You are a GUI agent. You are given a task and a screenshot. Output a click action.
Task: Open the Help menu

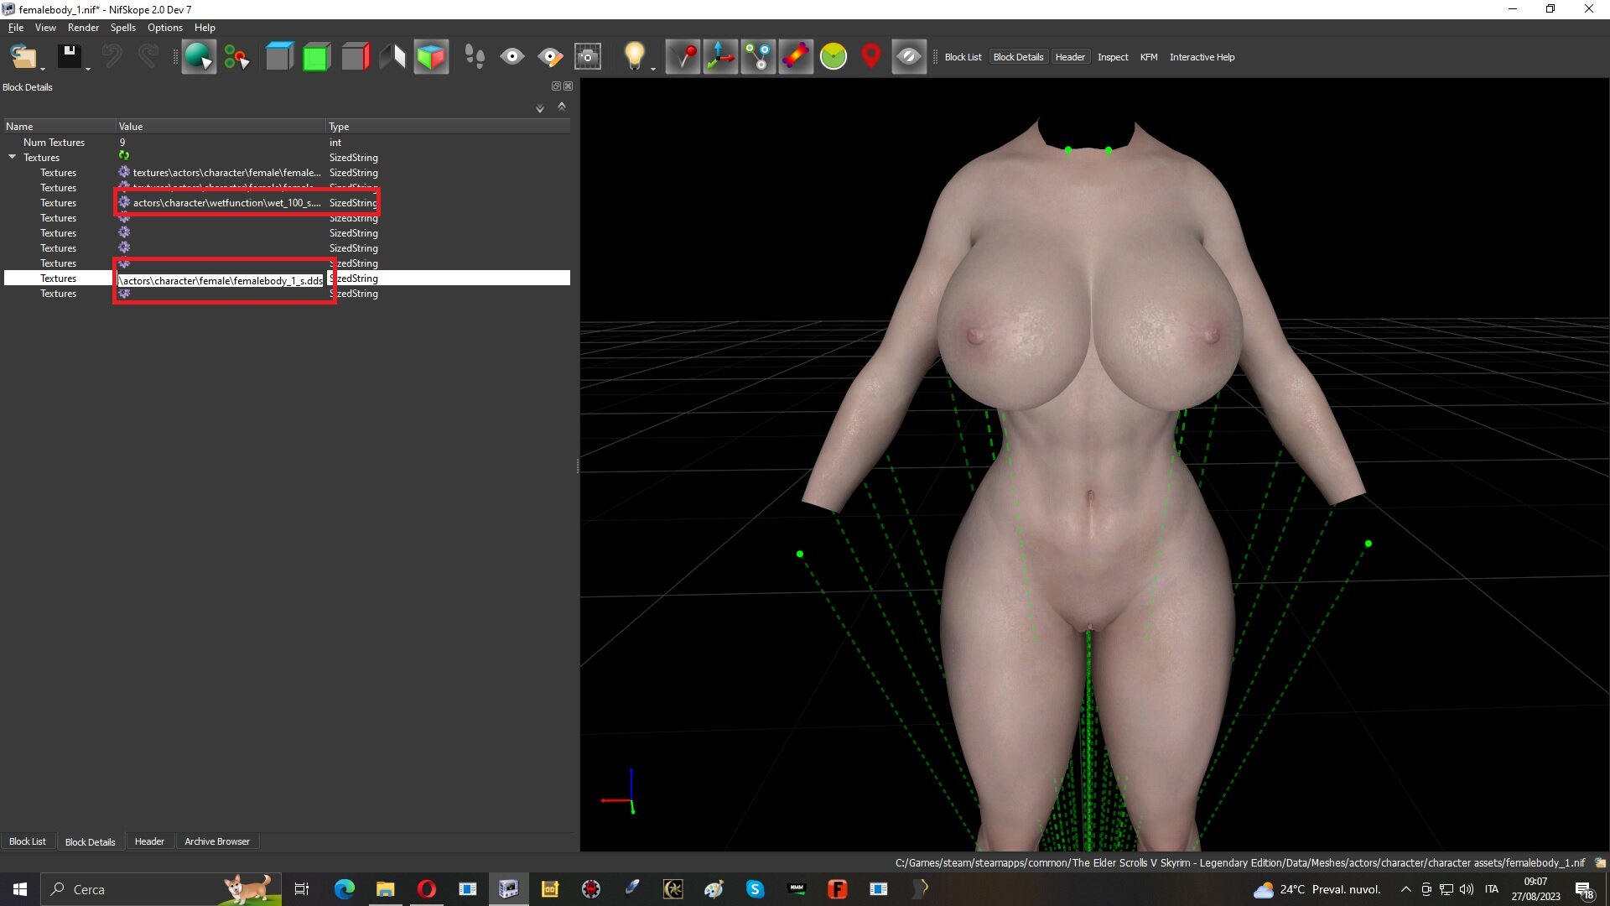click(205, 28)
